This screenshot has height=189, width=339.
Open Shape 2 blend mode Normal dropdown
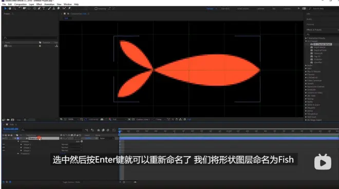(71, 147)
